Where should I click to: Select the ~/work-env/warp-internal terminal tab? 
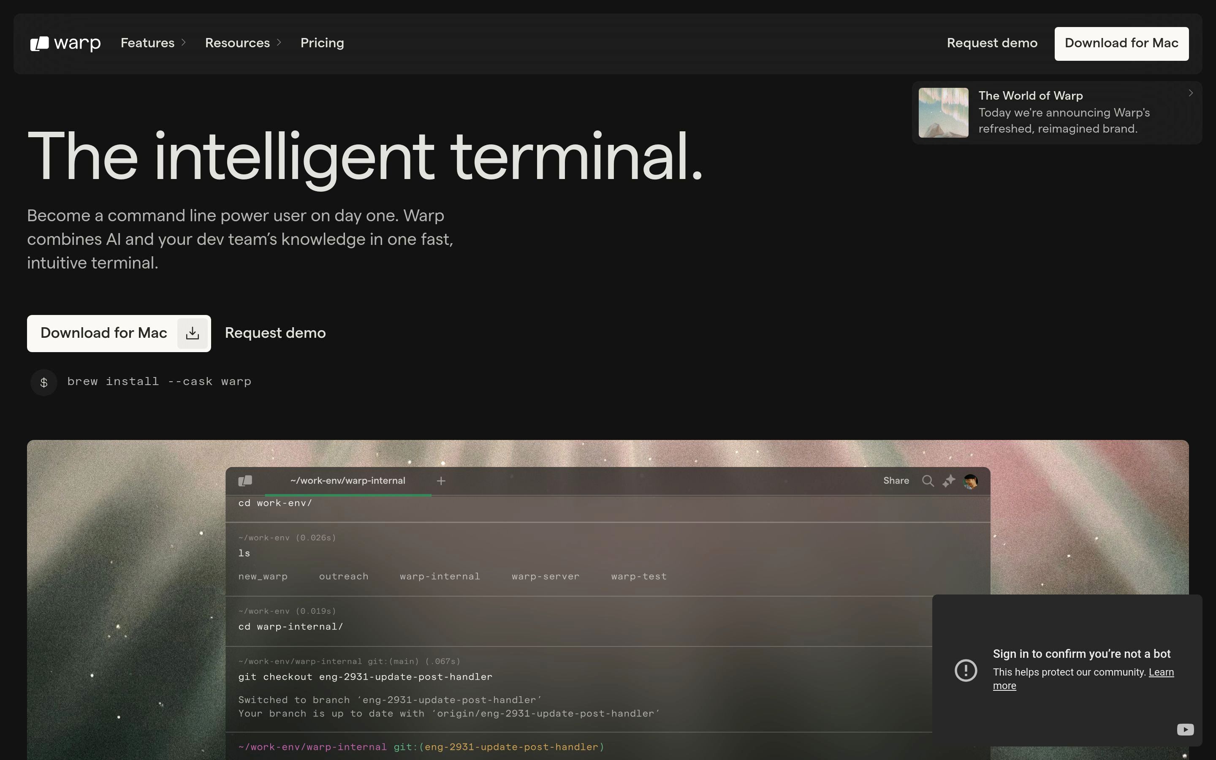coord(347,481)
